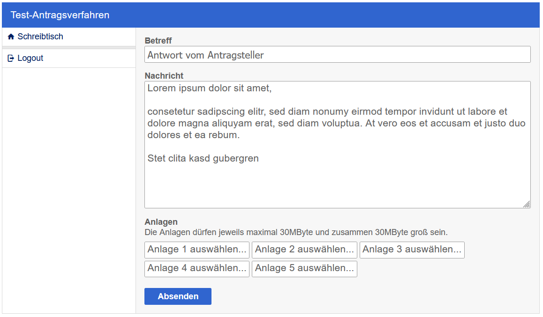543x317 pixels.
Task: Grab the Nachricht textarea resize handle
Action: click(527, 204)
